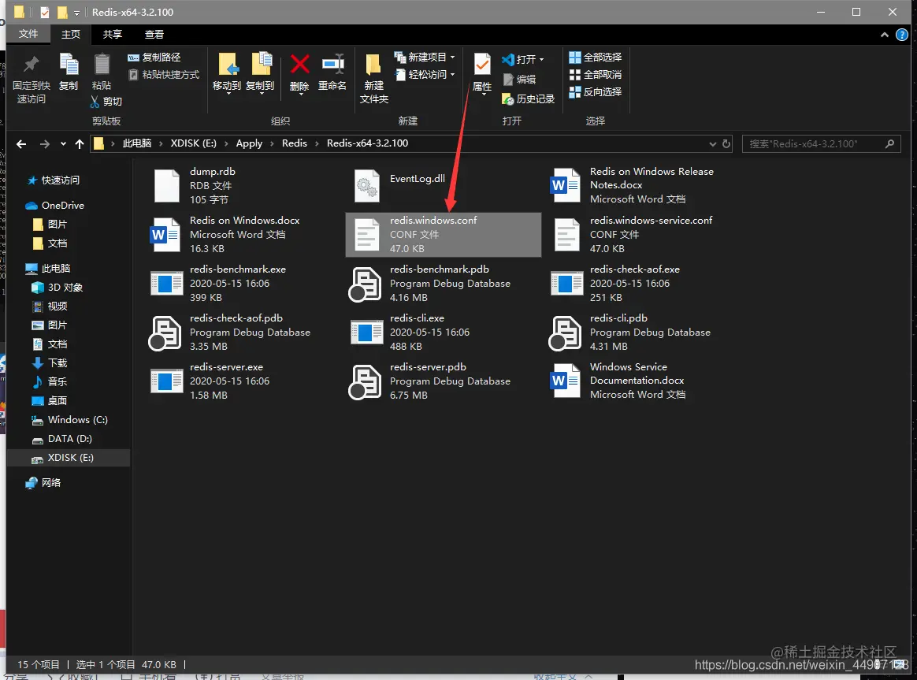Click the Copy ribbon button
The width and height of the screenshot is (917, 680).
69,72
